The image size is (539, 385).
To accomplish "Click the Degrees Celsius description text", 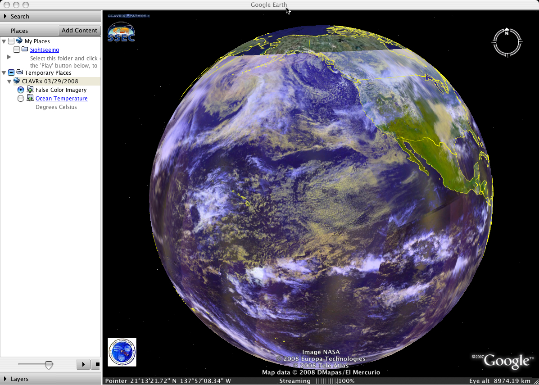I will click(x=56, y=107).
